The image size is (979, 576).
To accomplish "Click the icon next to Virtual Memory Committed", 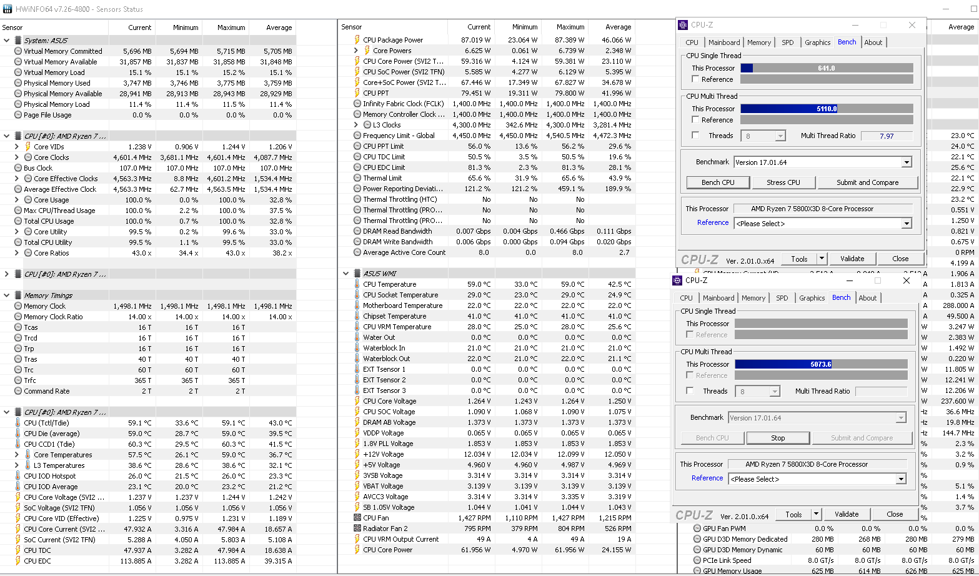I will tap(18, 51).
